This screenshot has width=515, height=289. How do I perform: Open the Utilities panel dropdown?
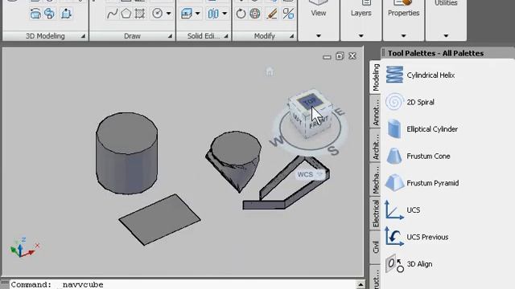446,35
